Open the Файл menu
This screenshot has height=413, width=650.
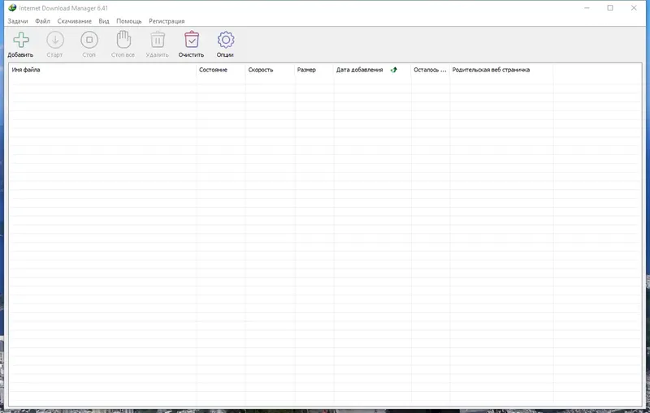point(42,21)
